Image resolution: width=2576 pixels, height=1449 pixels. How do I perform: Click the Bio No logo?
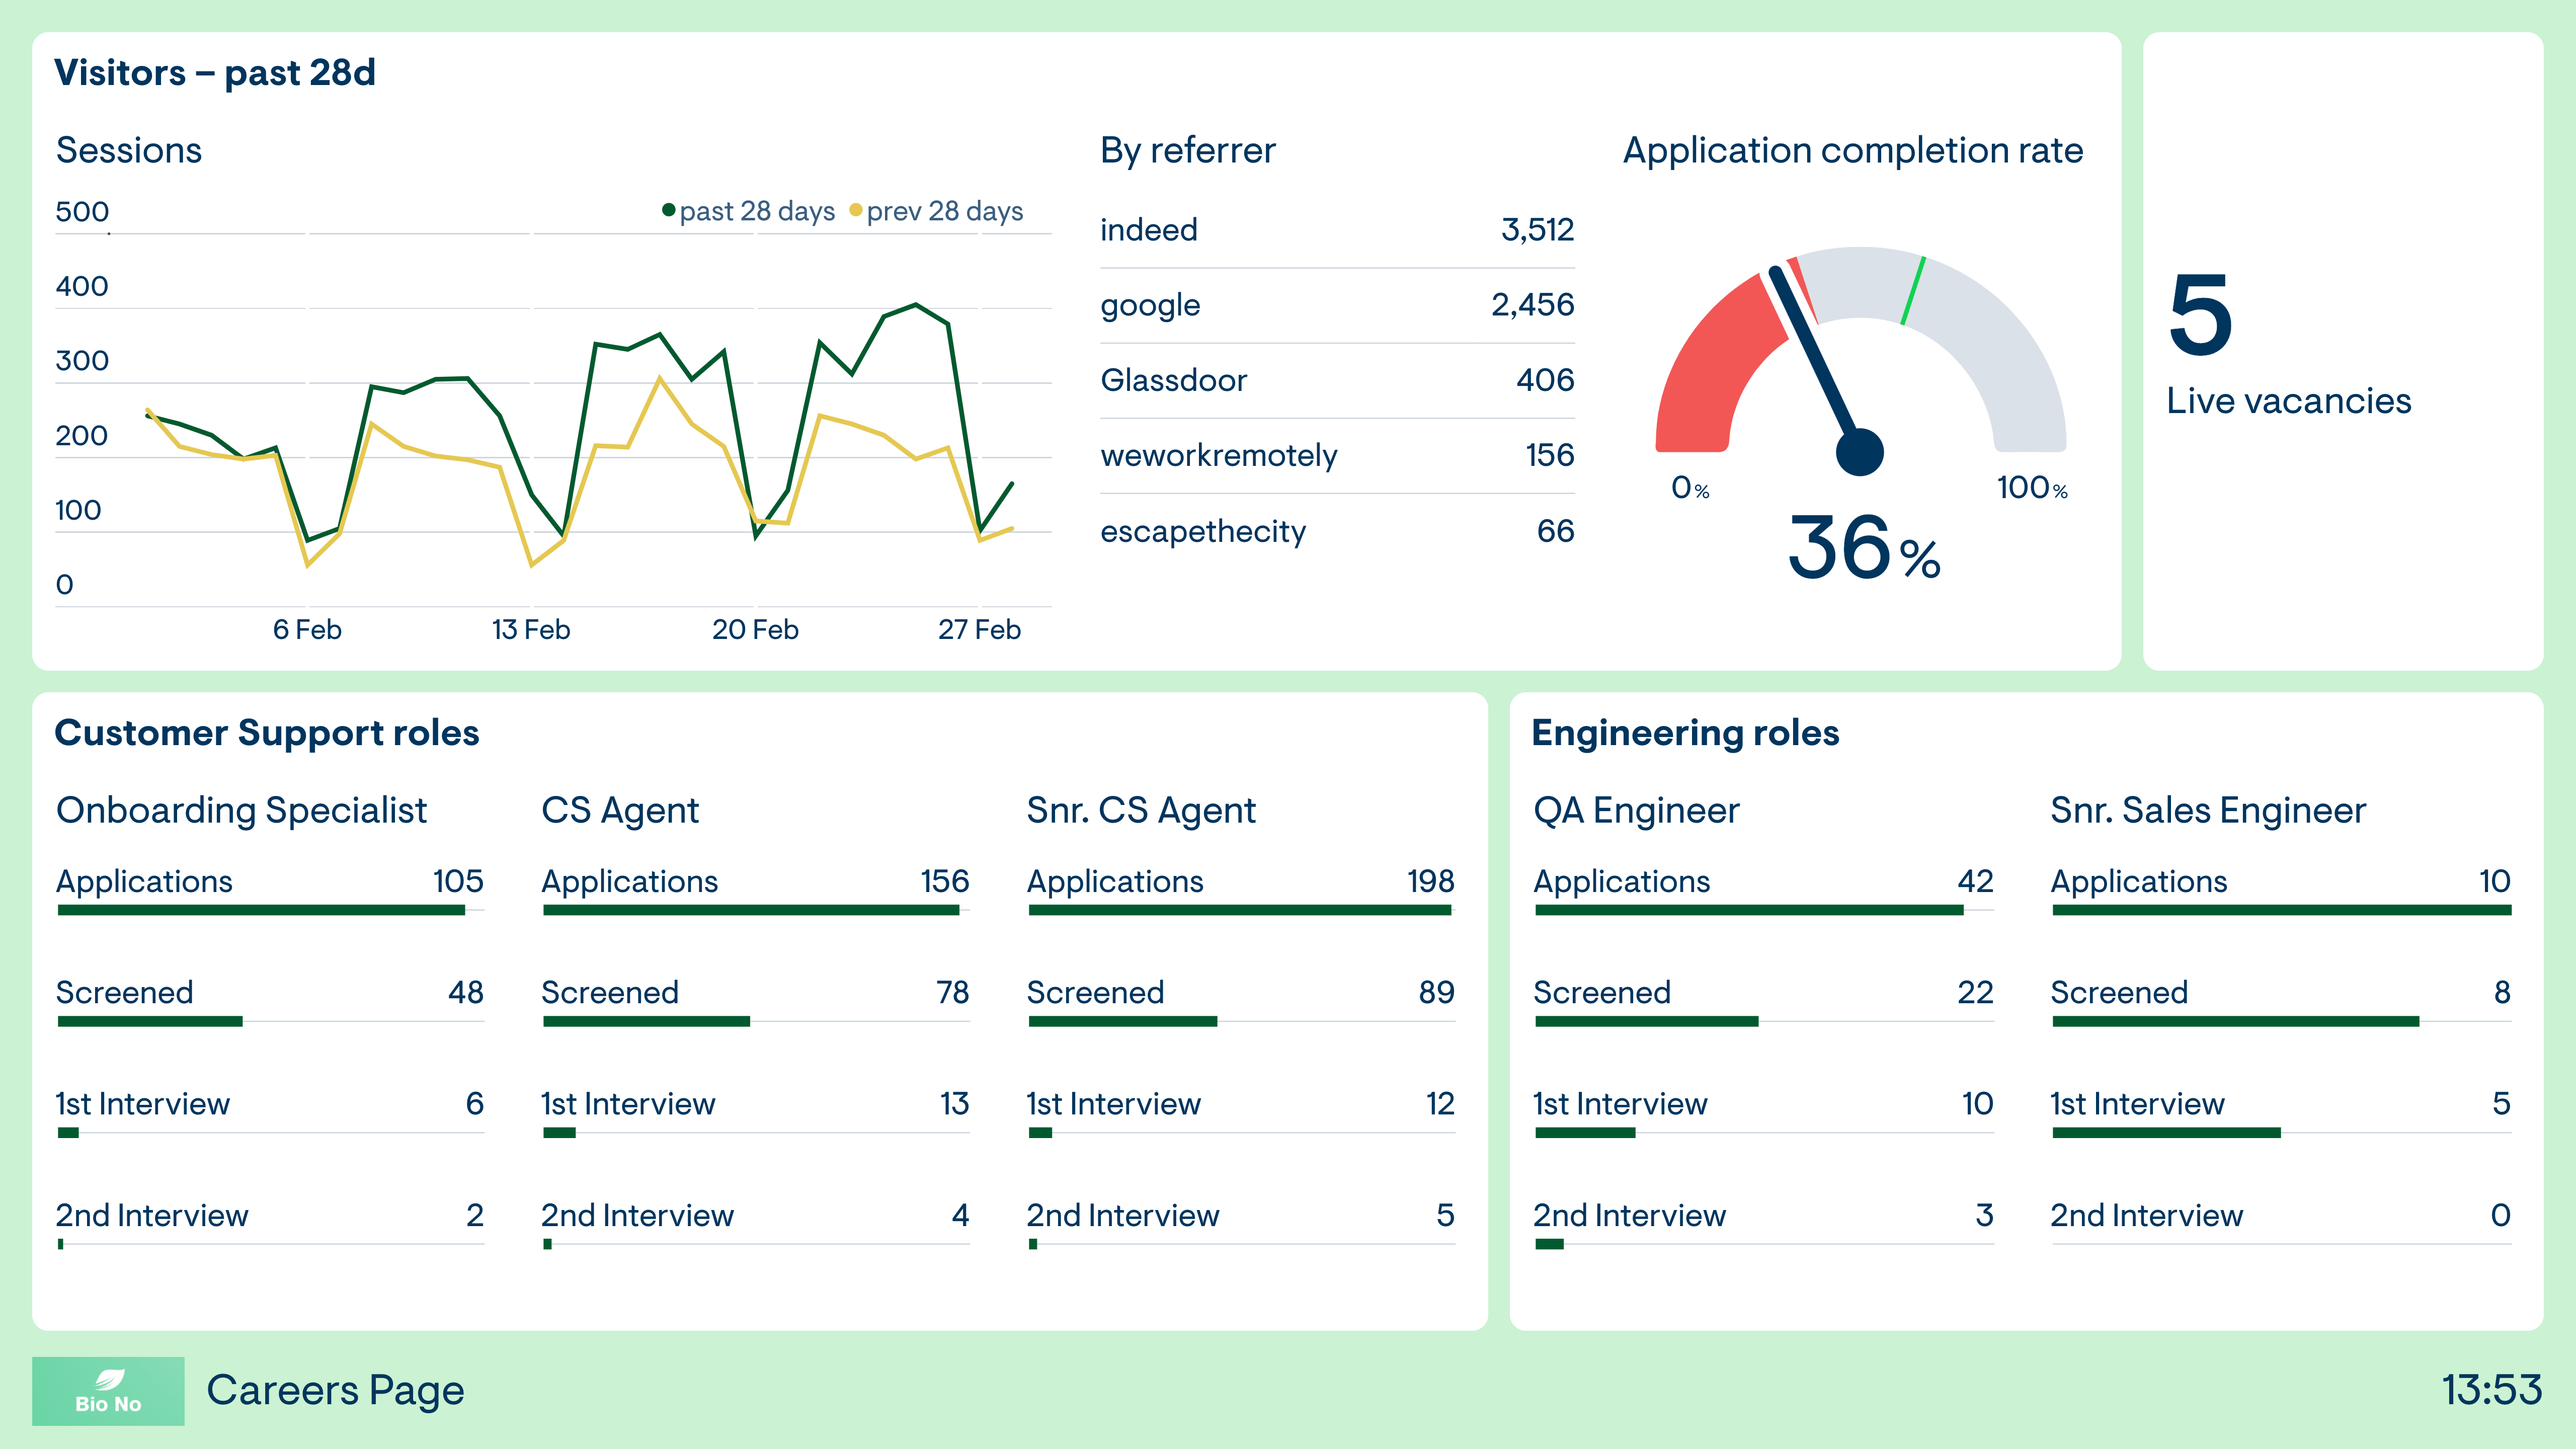(108, 1390)
